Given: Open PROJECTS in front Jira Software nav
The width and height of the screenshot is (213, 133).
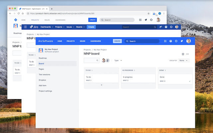Looking at the screenshot, I should pos(71,41).
